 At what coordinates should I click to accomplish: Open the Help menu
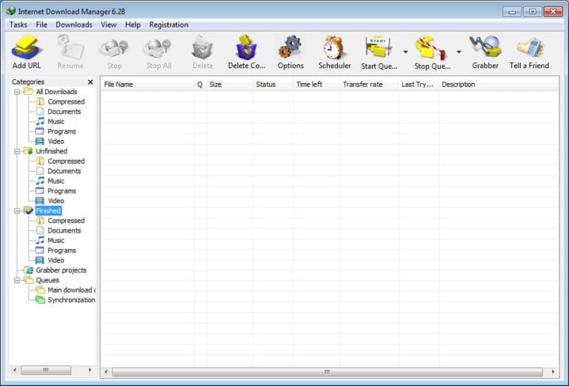click(x=133, y=24)
